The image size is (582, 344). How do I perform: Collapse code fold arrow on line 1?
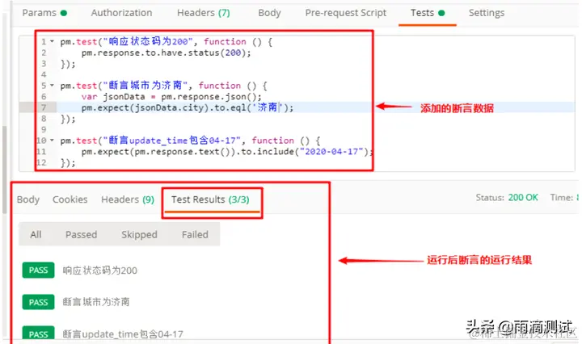52,41
